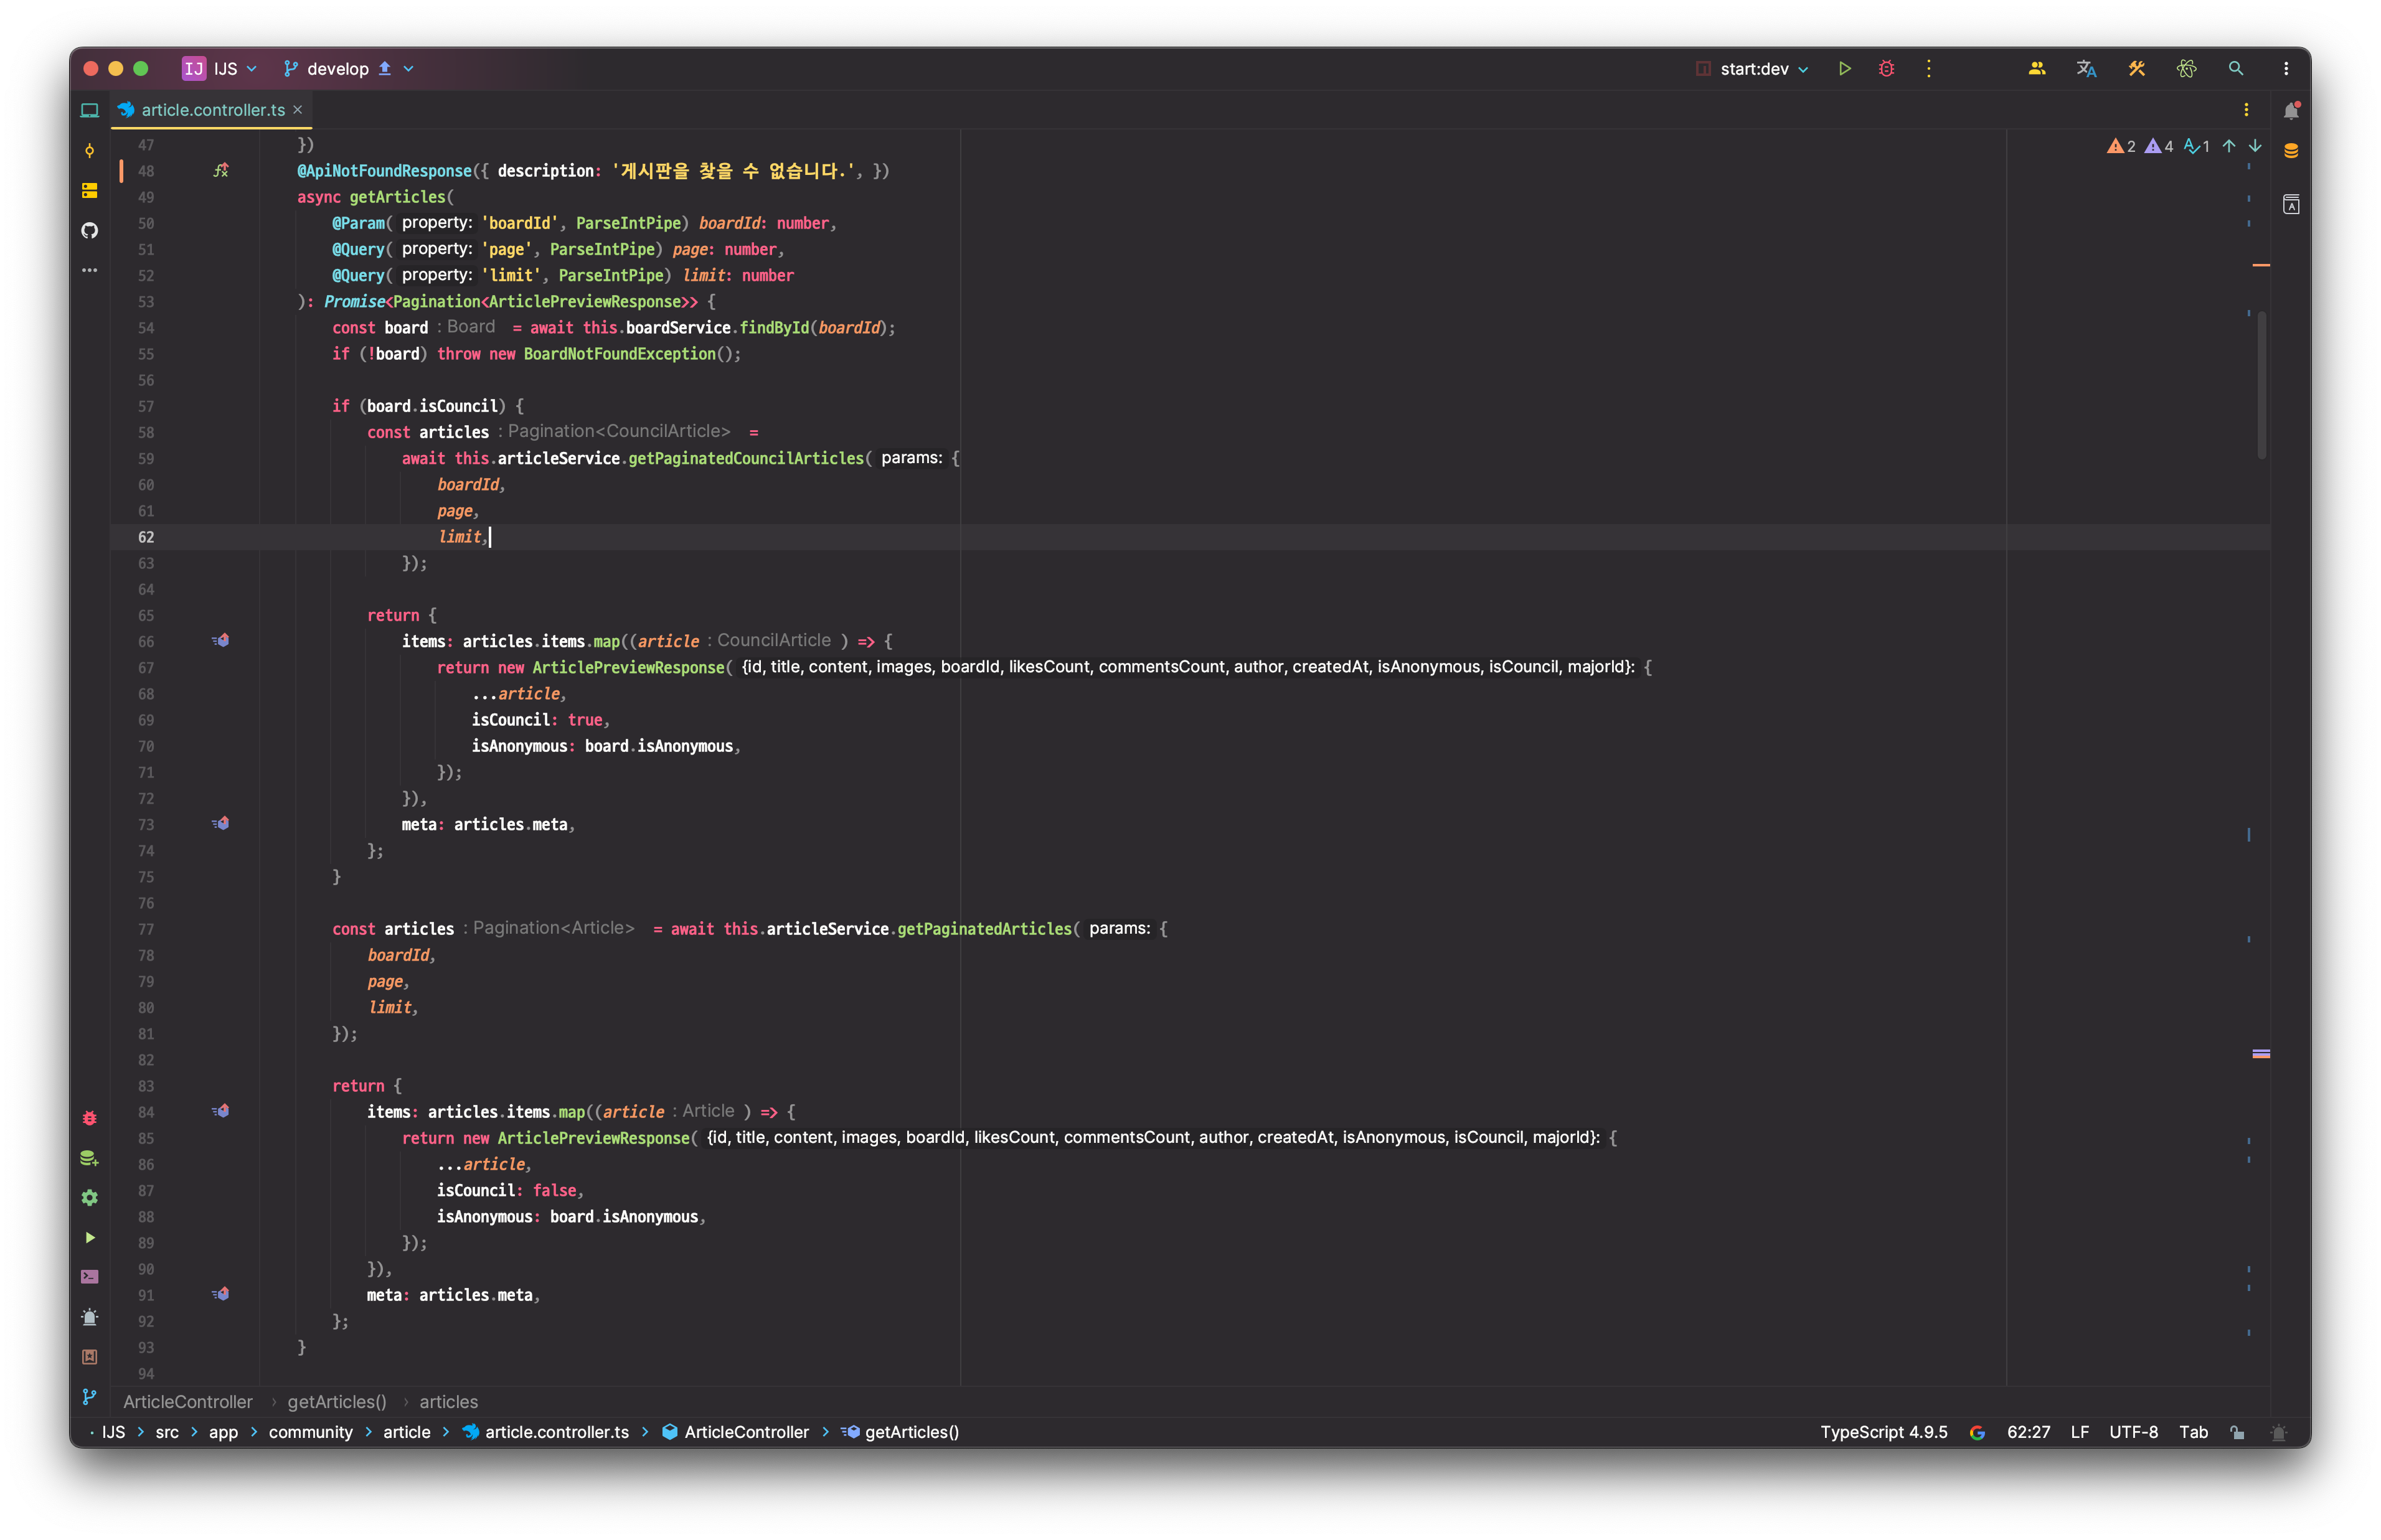Start debugging with the bug icon

click(x=1886, y=69)
